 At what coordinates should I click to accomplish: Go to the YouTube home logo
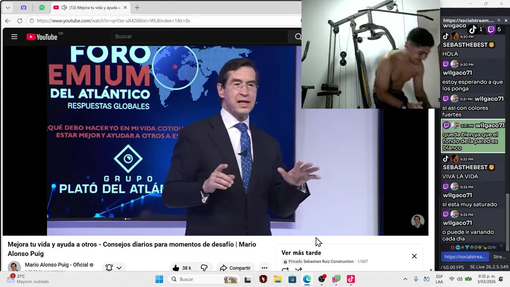click(42, 37)
